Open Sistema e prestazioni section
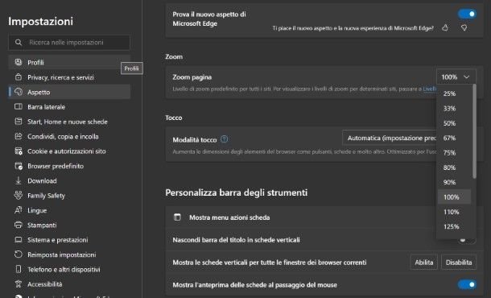Viewport: 491px width, 298px height. (x=69, y=240)
